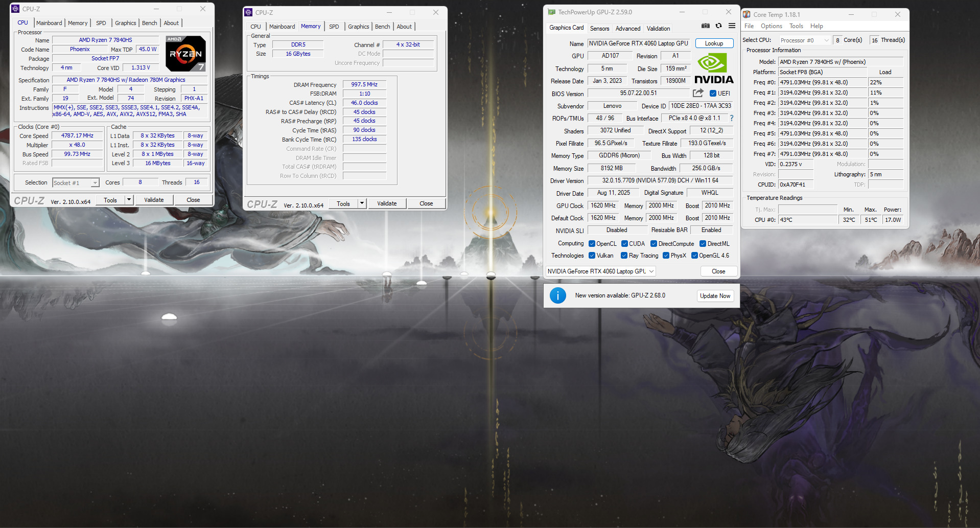Open the Graphics tab in the CPU-Z Memory timings window
Screen dimensions: 980x528
(358, 27)
